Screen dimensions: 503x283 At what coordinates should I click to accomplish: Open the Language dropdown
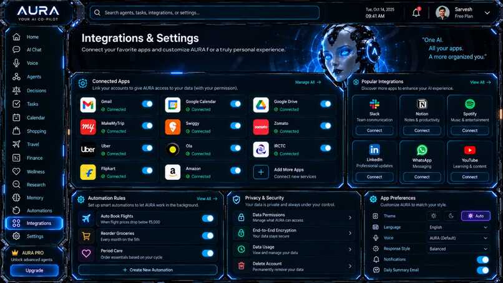(459, 227)
